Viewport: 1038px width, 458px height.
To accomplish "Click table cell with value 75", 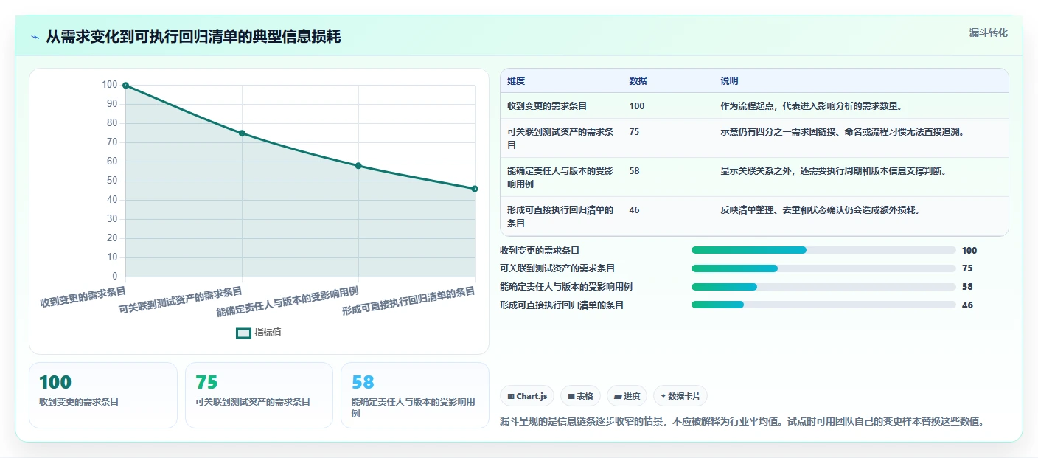I will pyautogui.click(x=634, y=132).
